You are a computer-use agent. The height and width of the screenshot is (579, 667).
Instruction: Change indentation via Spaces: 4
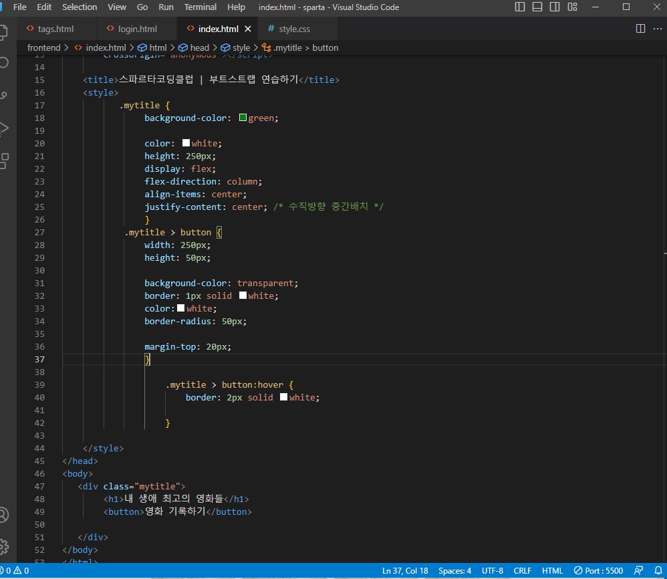pyautogui.click(x=454, y=571)
